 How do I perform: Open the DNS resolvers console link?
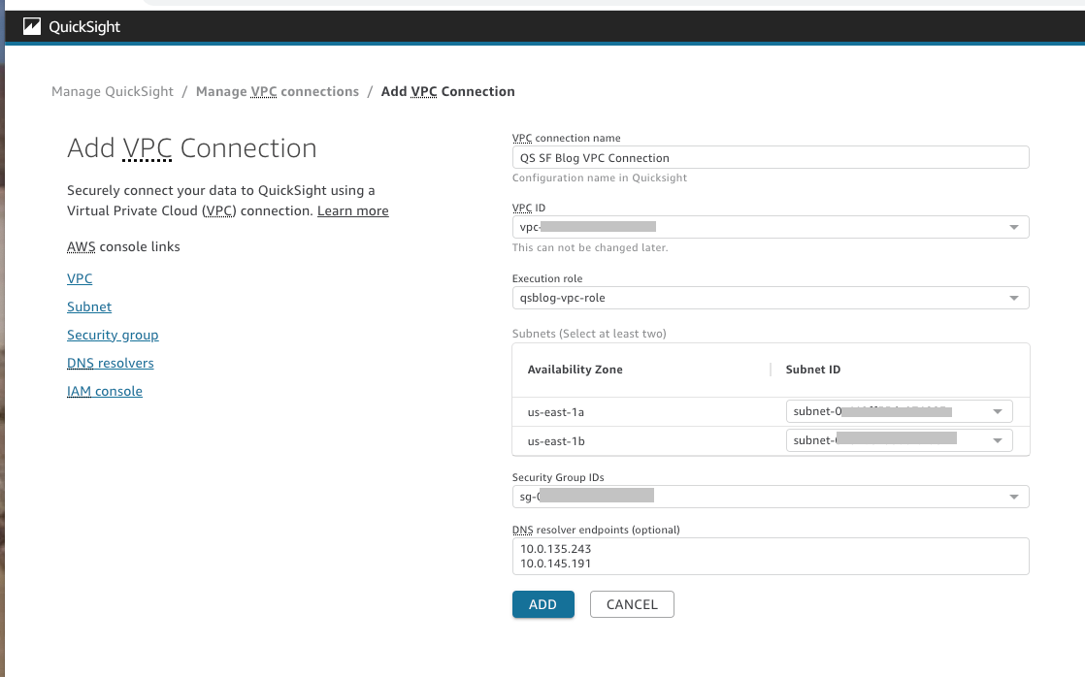coord(111,363)
